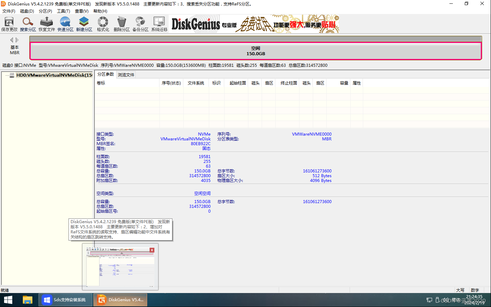Screen dimensions: 491x307
Task: Click serial number VMWareNVME0000 value
Action: tap(312, 134)
